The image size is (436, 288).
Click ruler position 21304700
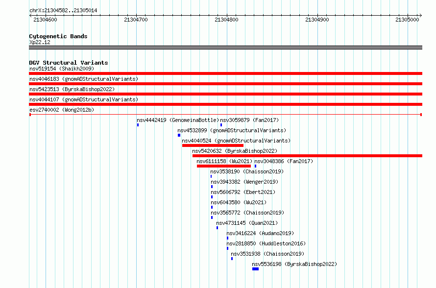136,20
